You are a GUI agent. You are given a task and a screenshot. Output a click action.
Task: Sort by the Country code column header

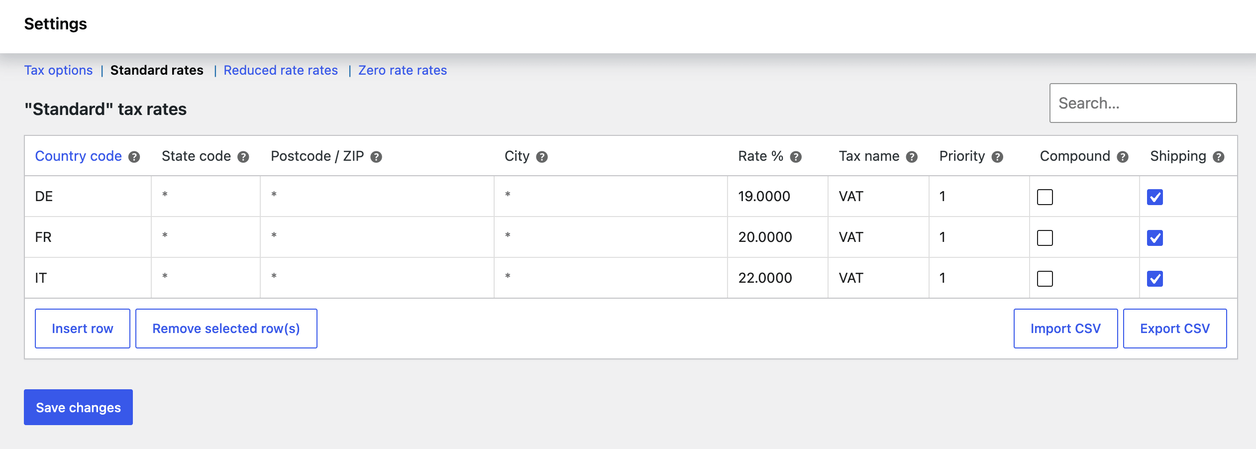coord(78,156)
